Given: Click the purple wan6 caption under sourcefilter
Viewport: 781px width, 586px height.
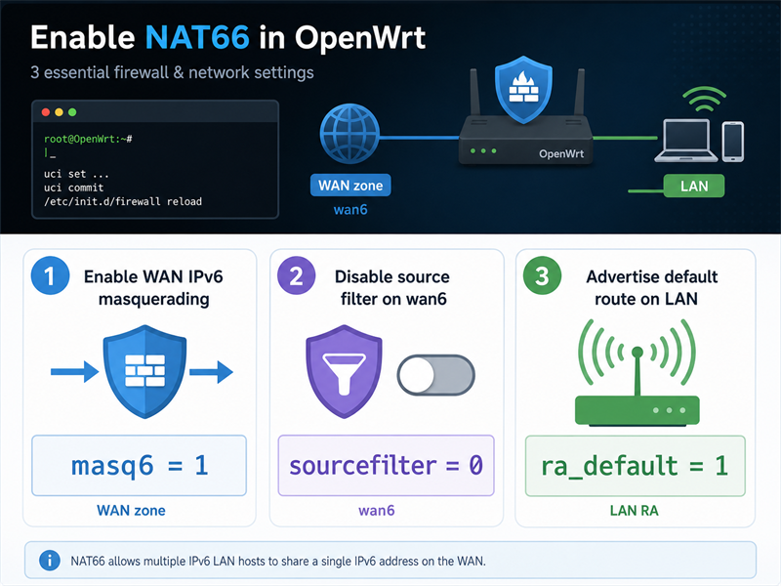Looking at the screenshot, I should point(377,510).
